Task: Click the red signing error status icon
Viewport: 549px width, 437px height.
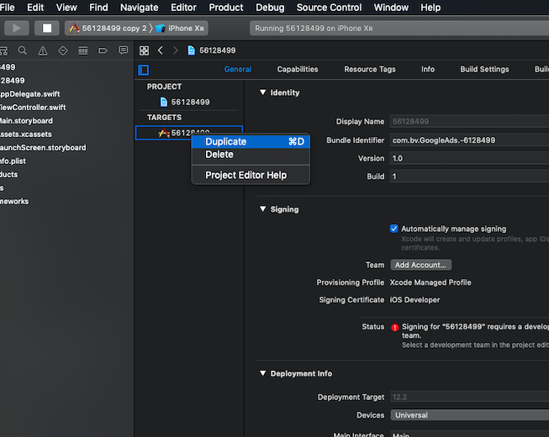Action: (395, 328)
